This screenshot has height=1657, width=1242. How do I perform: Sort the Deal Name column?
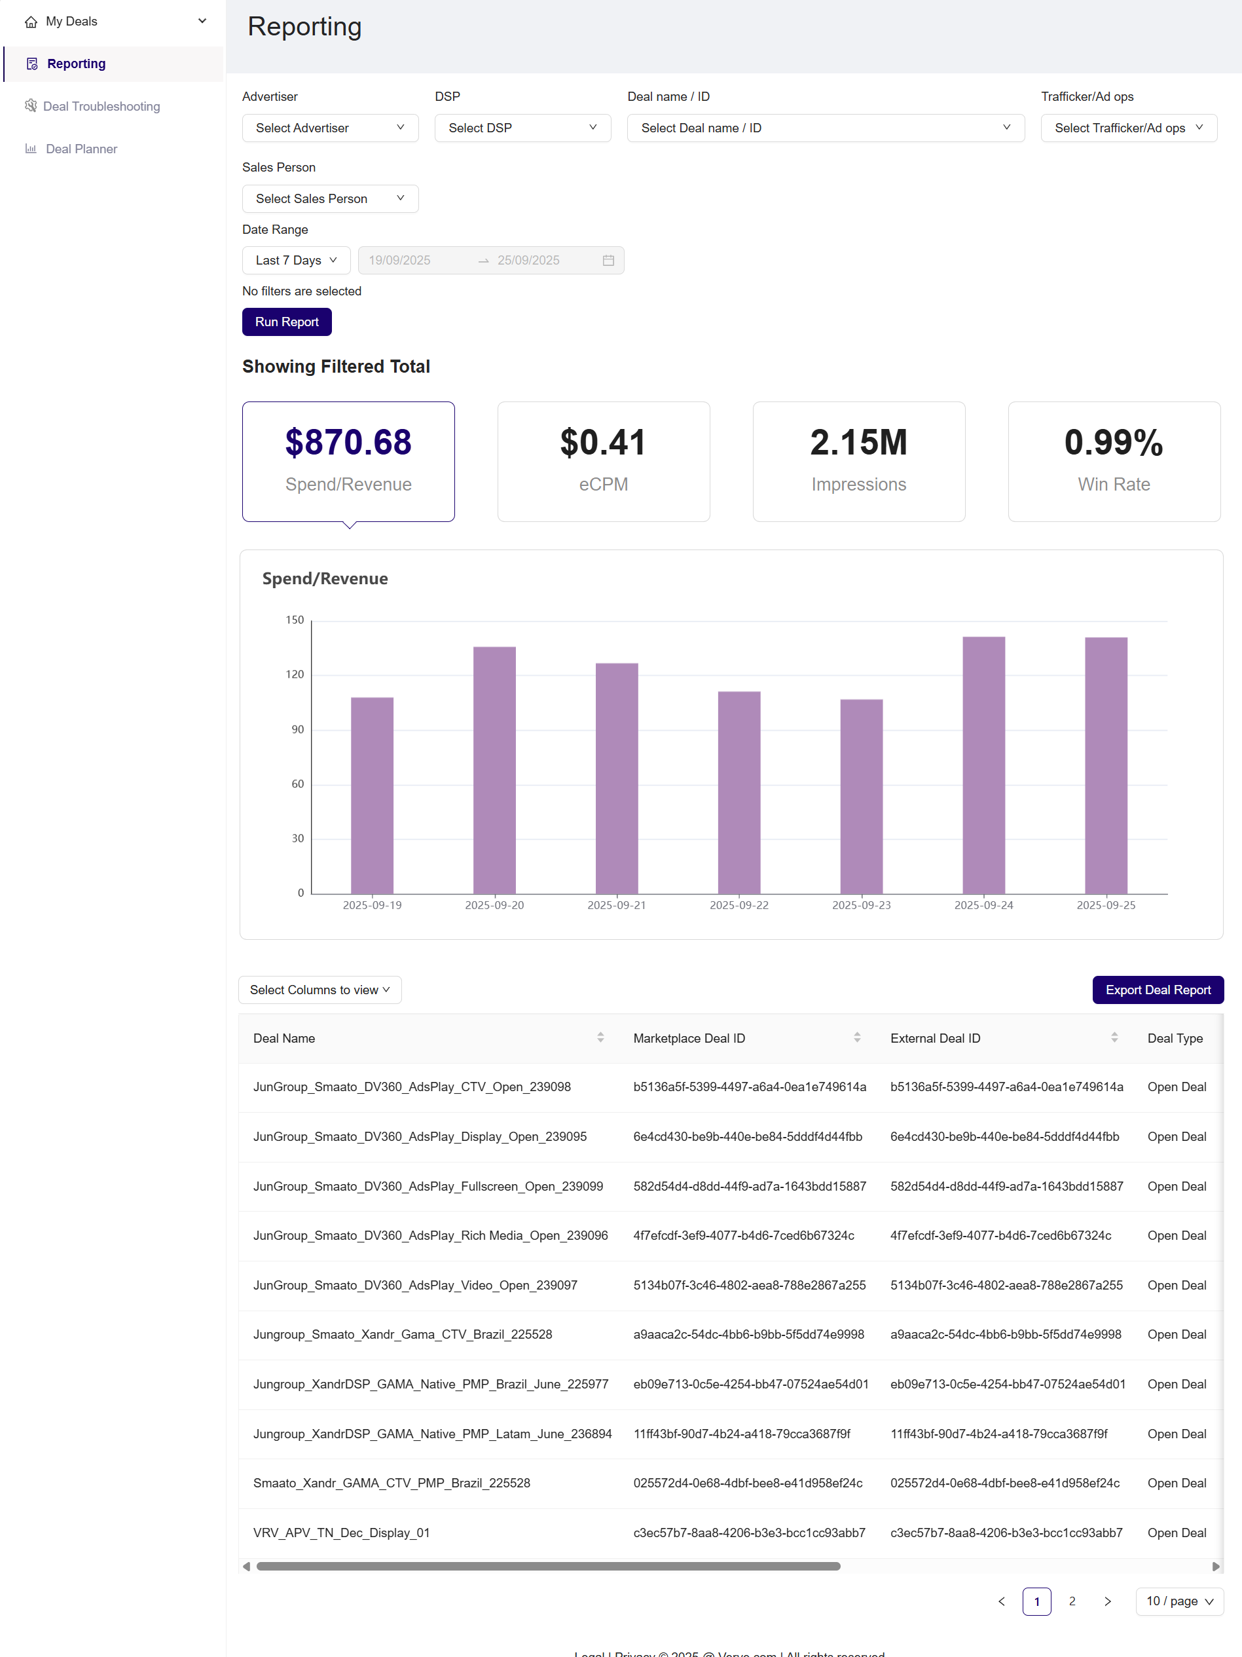(600, 1037)
